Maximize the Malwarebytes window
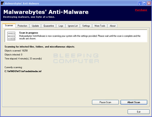Viewport: 152px width, 117px height. [x=144, y=3]
